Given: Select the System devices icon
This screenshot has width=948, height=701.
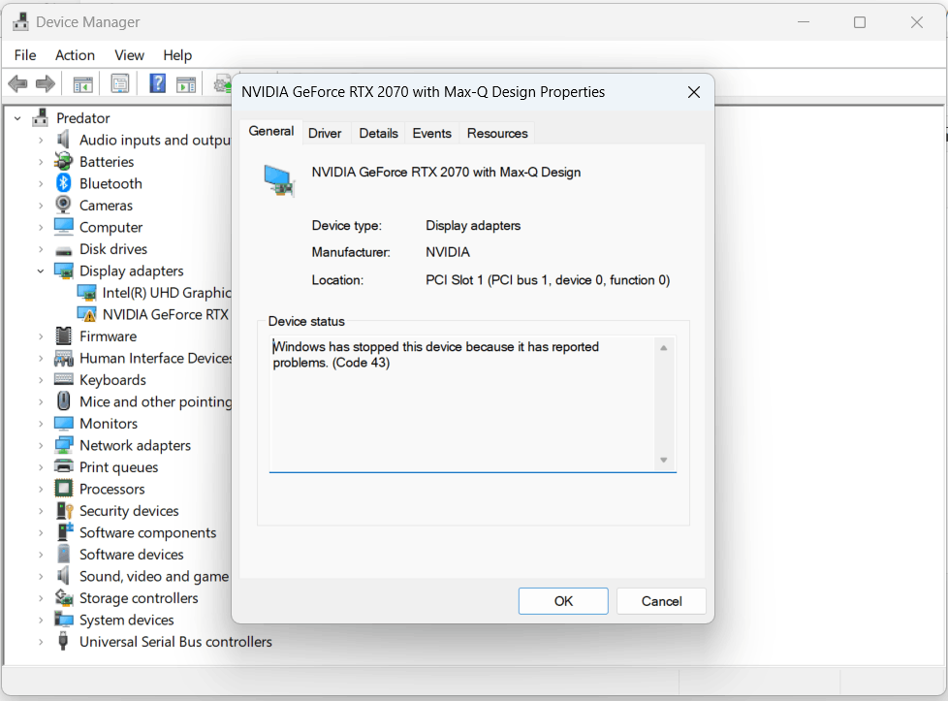Looking at the screenshot, I should 63,620.
